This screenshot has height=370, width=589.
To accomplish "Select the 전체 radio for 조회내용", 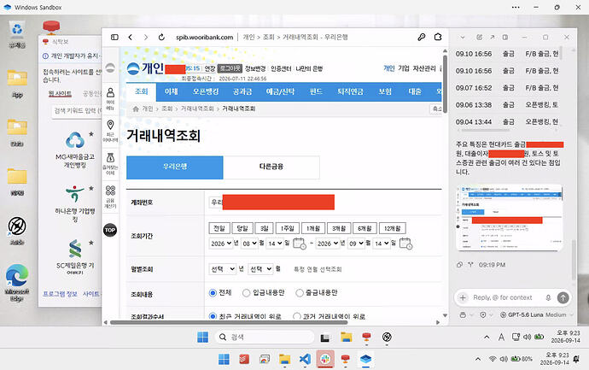I will point(213,292).
